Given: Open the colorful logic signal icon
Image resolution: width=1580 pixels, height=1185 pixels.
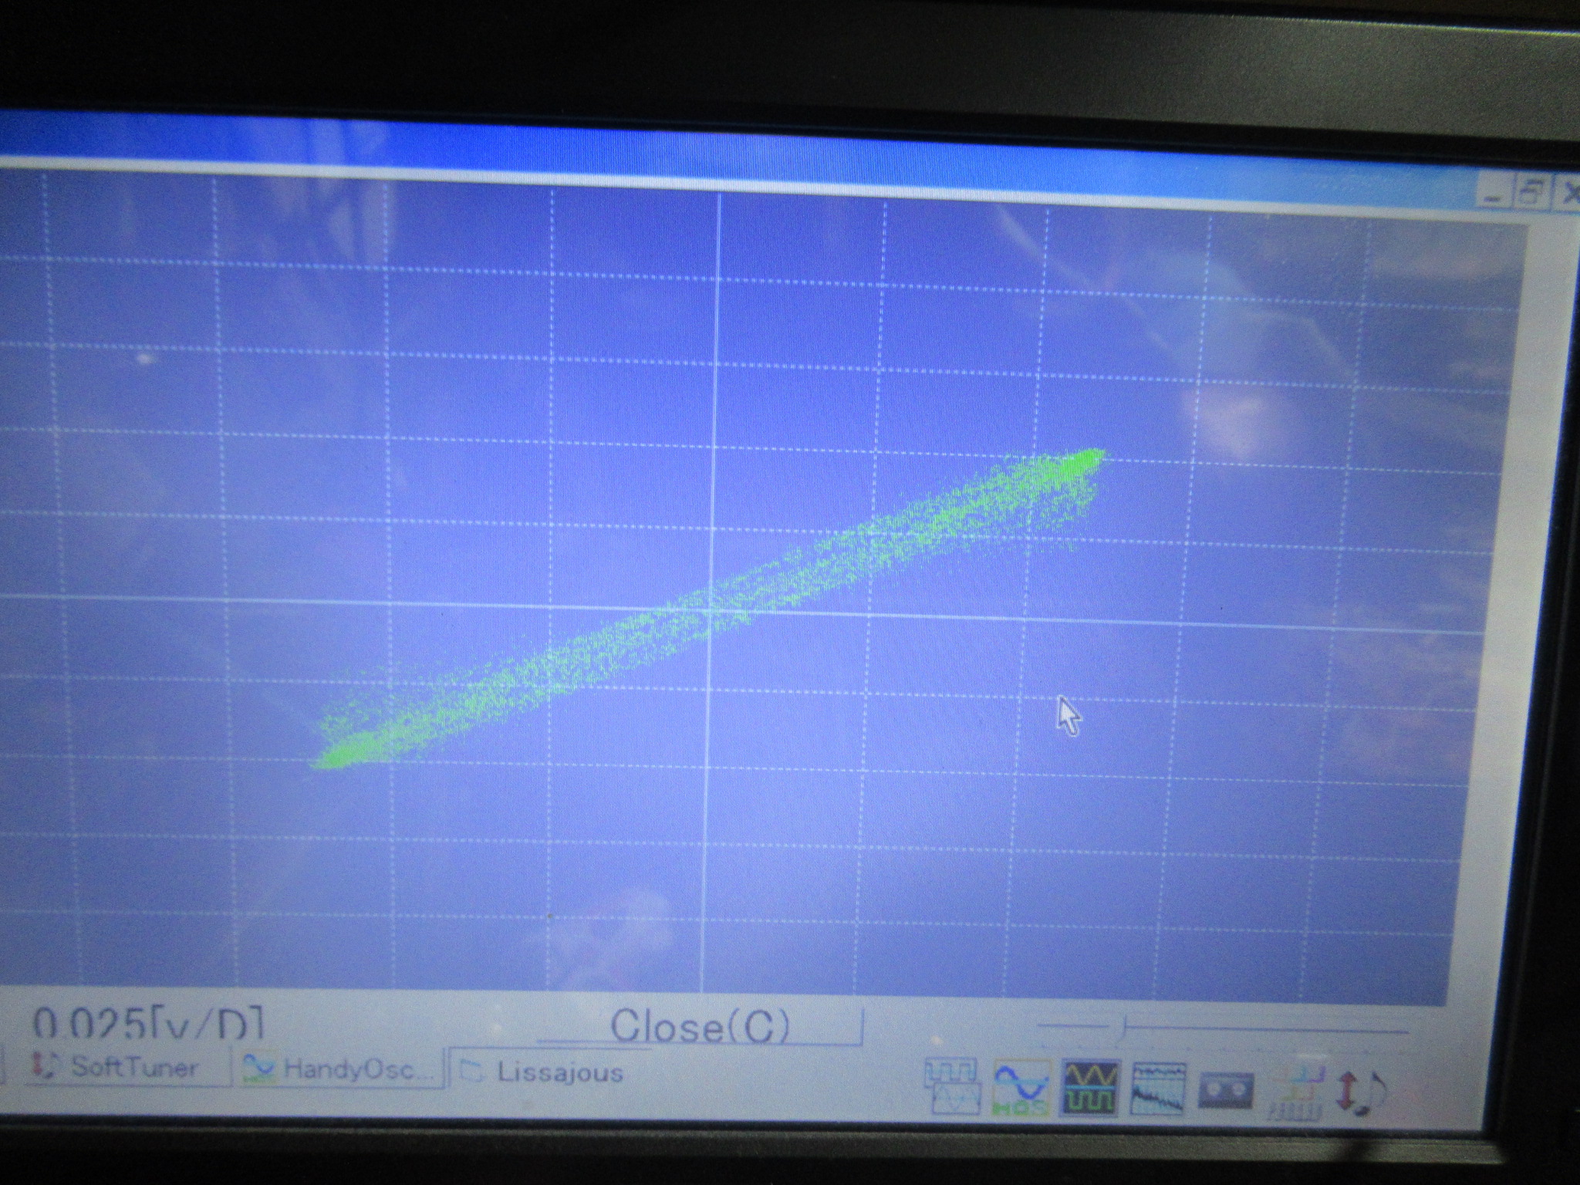Looking at the screenshot, I should click(x=1298, y=1092).
